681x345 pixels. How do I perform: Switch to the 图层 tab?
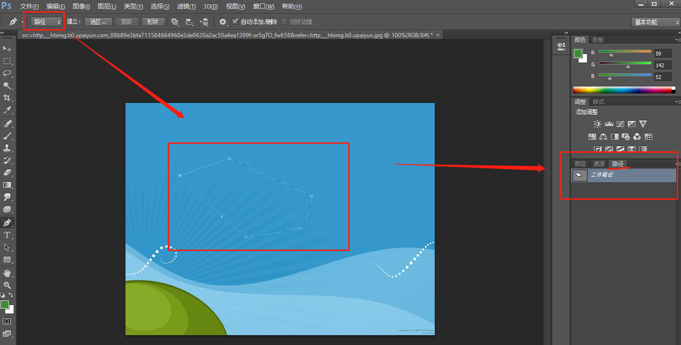[580, 164]
